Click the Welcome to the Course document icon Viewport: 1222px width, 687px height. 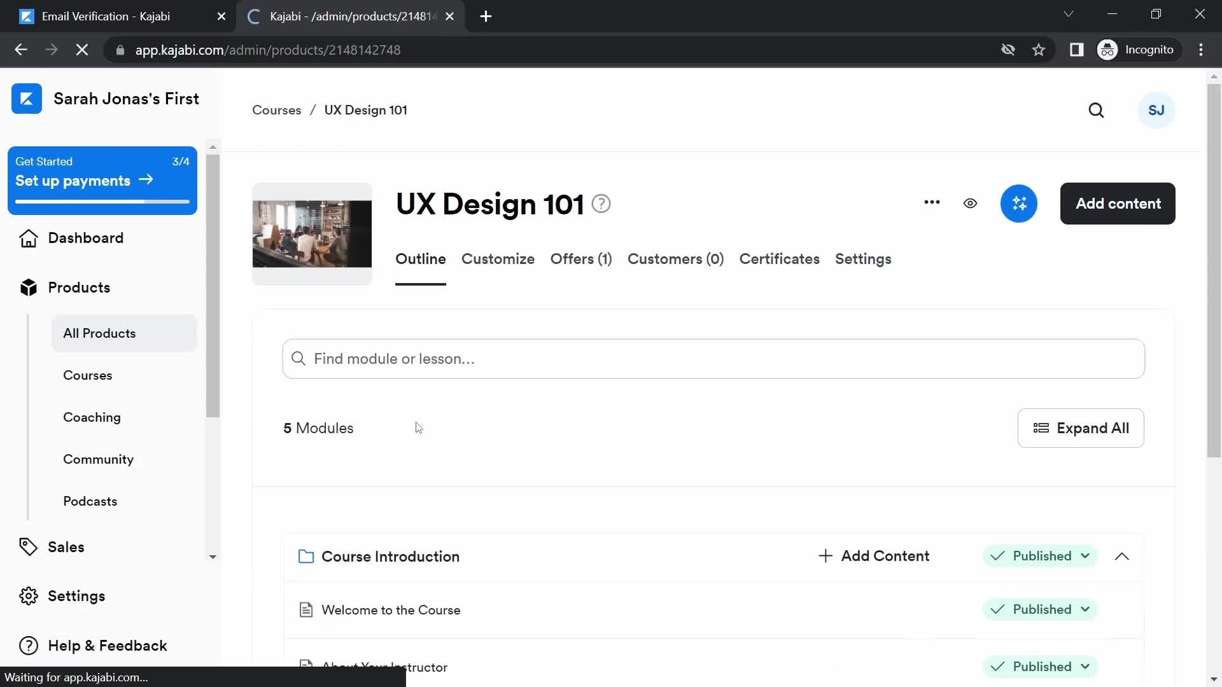(x=306, y=610)
